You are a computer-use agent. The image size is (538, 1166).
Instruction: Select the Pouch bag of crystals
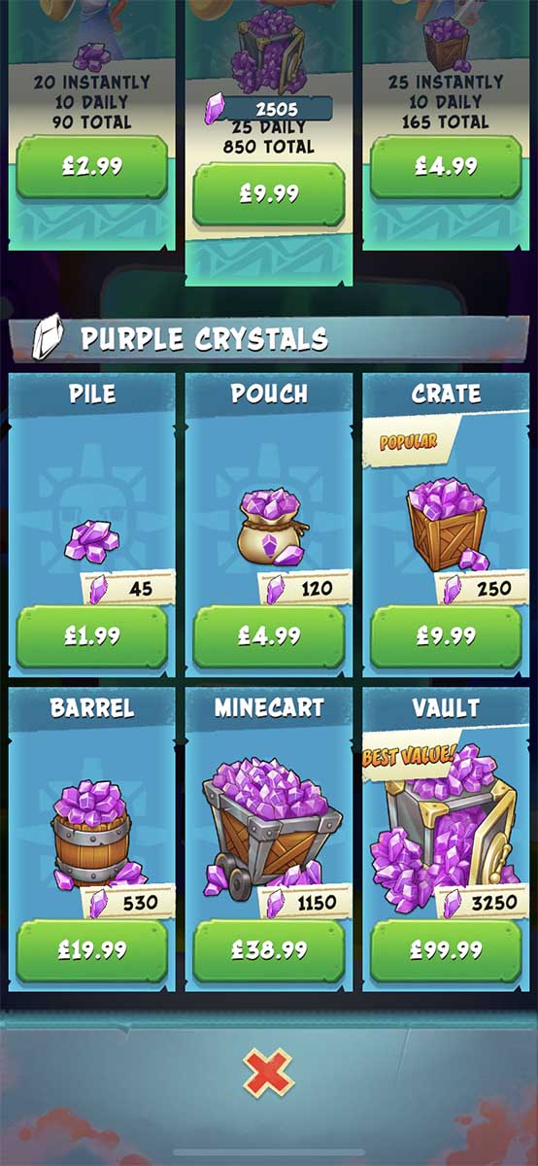273,528
